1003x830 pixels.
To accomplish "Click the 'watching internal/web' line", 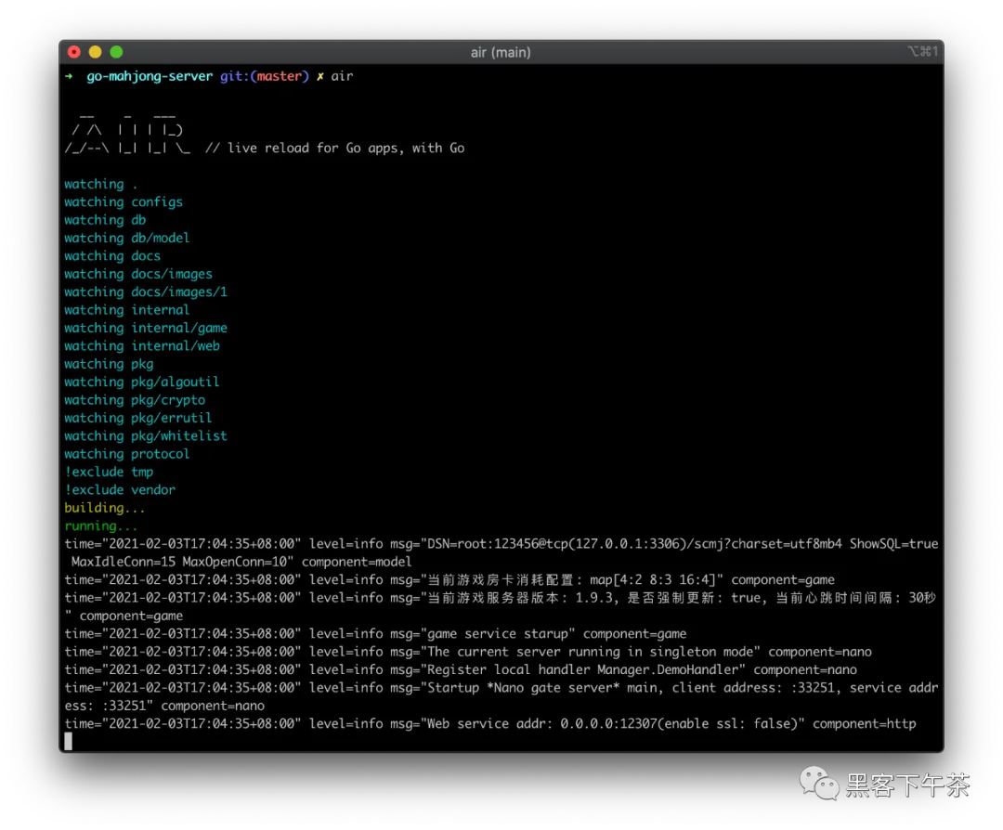I will point(142,346).
